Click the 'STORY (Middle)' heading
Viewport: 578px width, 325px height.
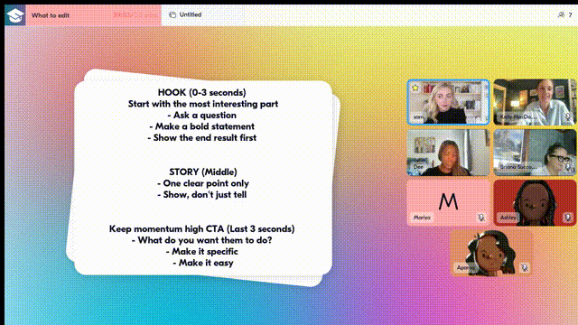click(x=203, y=172)
